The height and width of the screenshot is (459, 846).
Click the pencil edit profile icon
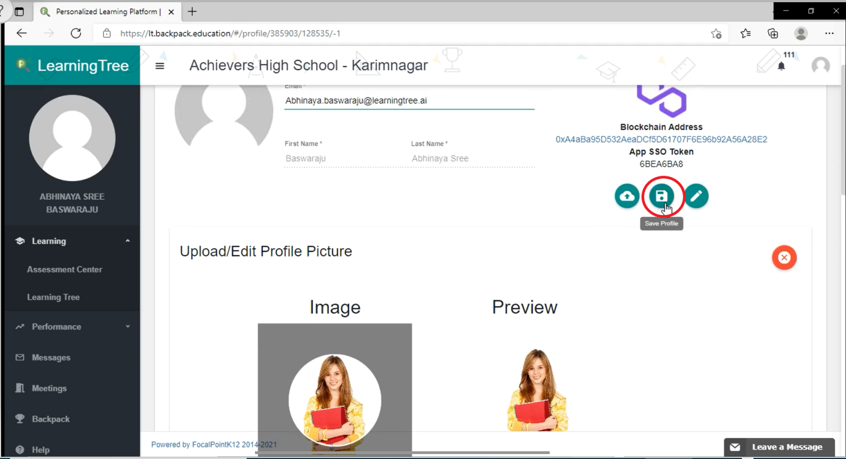coord(696,196)
